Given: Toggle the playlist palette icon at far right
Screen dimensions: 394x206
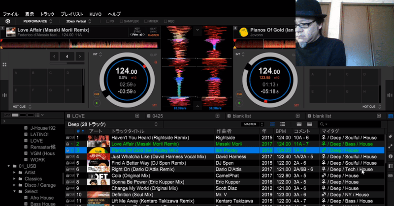Looking at the screenshot, I should 391,116.
